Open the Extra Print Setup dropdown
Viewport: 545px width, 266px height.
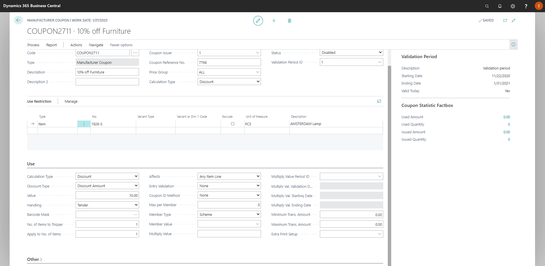click(x=380, y=234)
